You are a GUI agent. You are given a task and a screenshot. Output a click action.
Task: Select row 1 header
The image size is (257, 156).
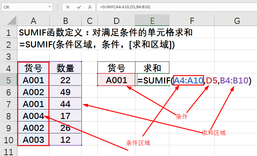(x=9, y=32)
